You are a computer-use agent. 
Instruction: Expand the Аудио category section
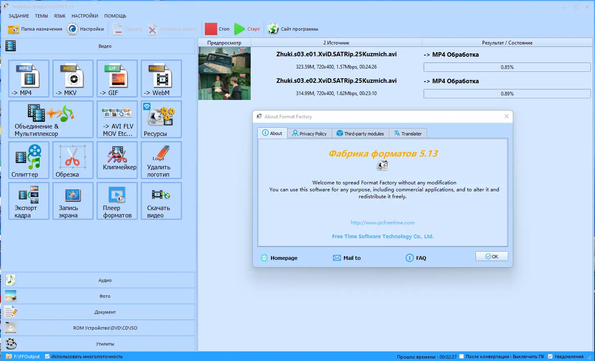point(105,280)
